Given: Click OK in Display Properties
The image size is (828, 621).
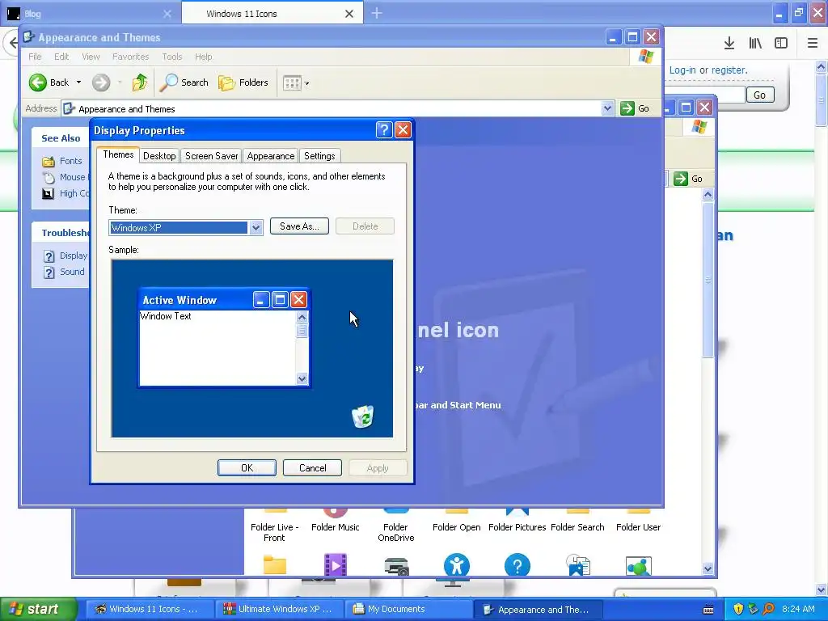Looking at the screenshot, I should [247, 468].
